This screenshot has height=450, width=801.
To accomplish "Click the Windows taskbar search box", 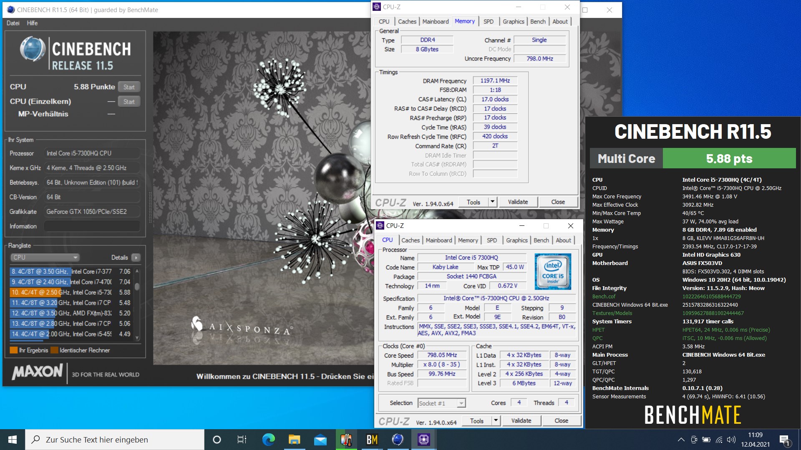I will [x=115, y=440].
